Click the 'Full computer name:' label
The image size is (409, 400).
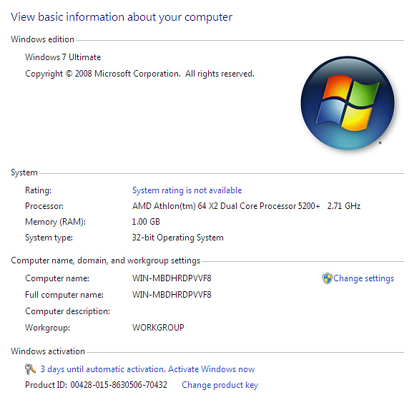tap(64, 295)
